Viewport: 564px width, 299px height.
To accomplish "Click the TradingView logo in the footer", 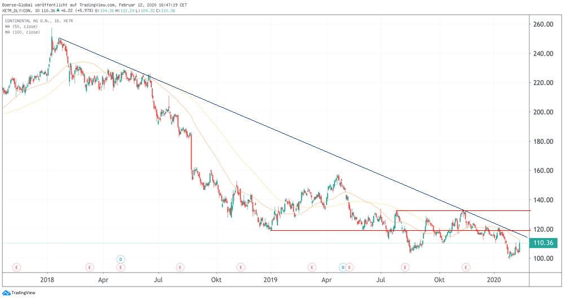I will [19, 293].
